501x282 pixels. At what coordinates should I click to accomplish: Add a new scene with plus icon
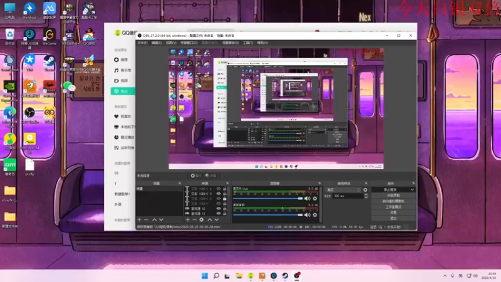click(x=139, y=220)
